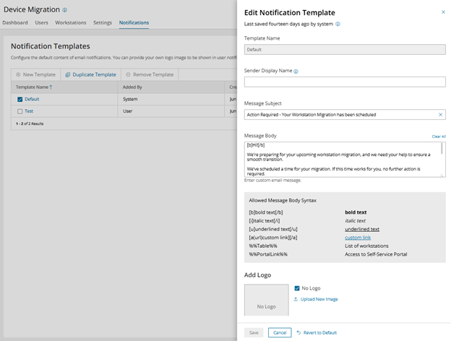The height and width of the screenshot is (341, 451).
Task: Select the Test template row checkbox
Action: pyautogui.click(x=20, y=111)
